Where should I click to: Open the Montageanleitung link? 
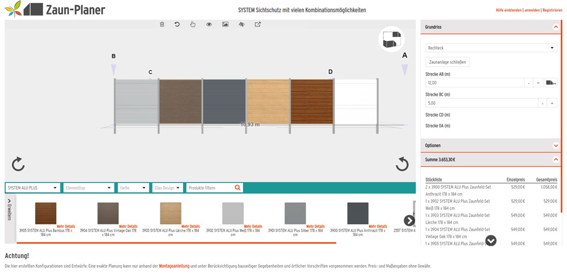pos(174,266)
